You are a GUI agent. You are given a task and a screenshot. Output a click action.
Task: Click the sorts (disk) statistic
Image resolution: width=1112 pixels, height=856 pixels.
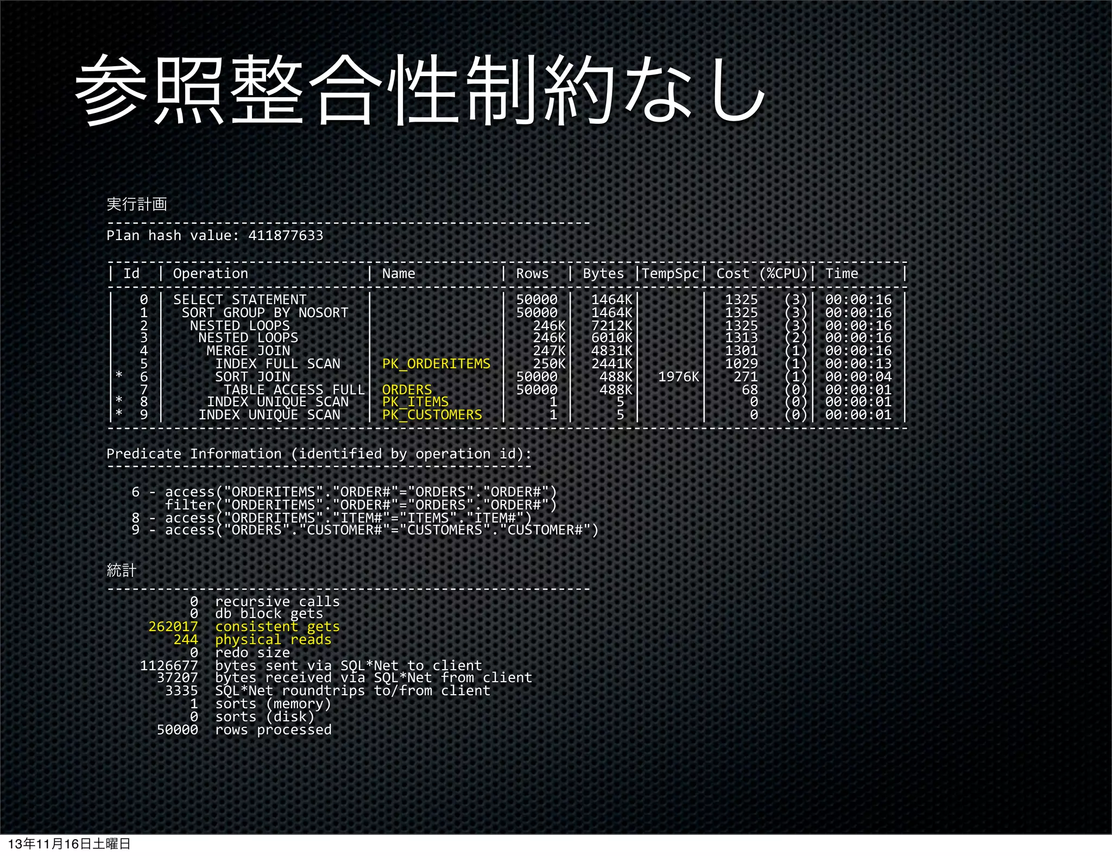tap(252, 717)
